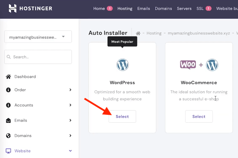238x158 pixels.
Task: Open Dashboard in the sidebar
Action: [x=25, y=77]
